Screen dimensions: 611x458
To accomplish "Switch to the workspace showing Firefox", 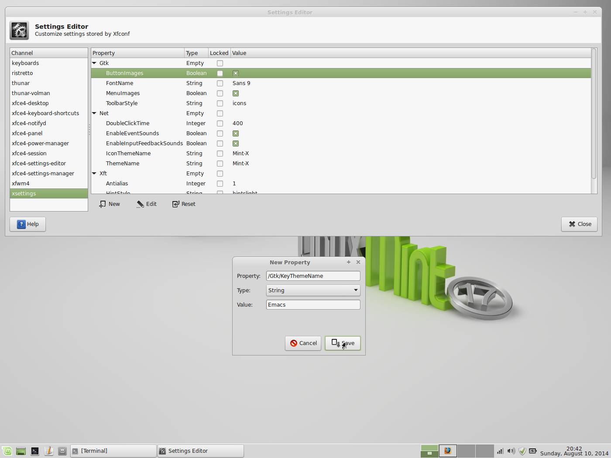I will (448, 451).
